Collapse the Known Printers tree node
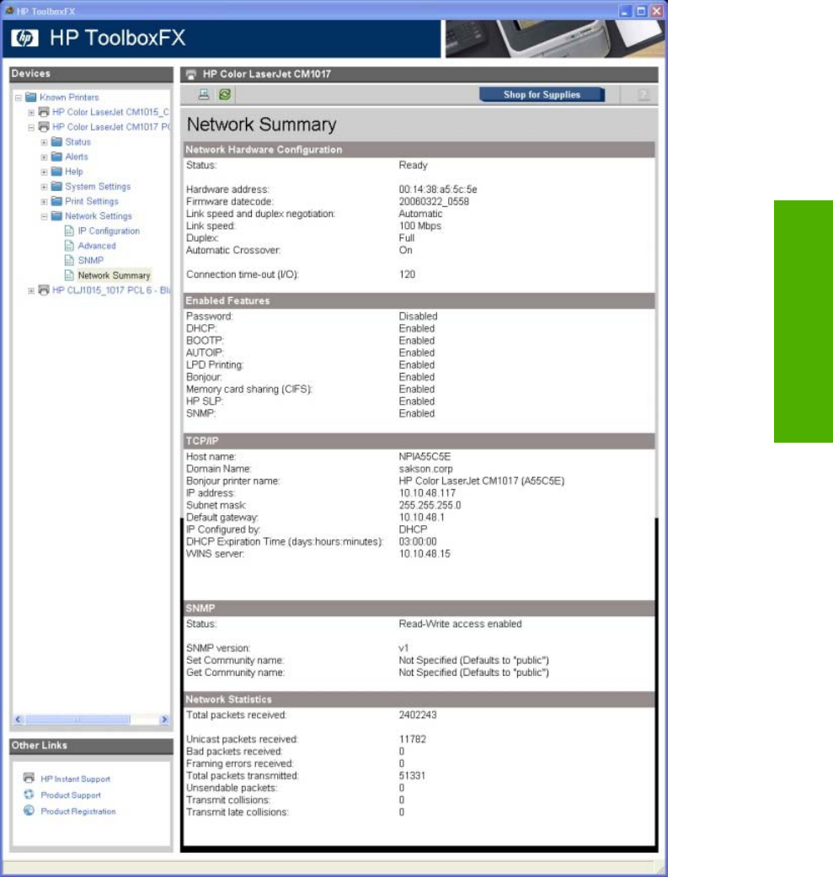The width and height of the screenshot is (833, 877). [19, 98]
